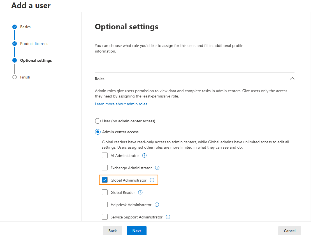Click the Roles section heading
This screenshot has height=238, width=311.
(99, 79)
